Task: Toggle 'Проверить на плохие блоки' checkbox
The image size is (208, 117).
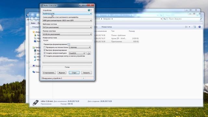Action: (45, 47)
